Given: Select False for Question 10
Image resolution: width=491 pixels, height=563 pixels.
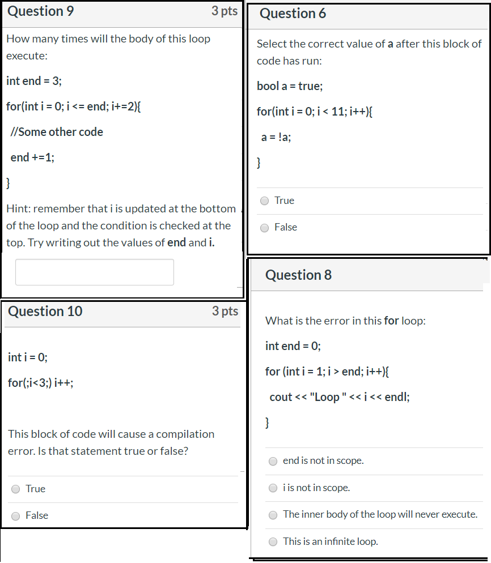Looking at the screenshot, I should point(15,515).
